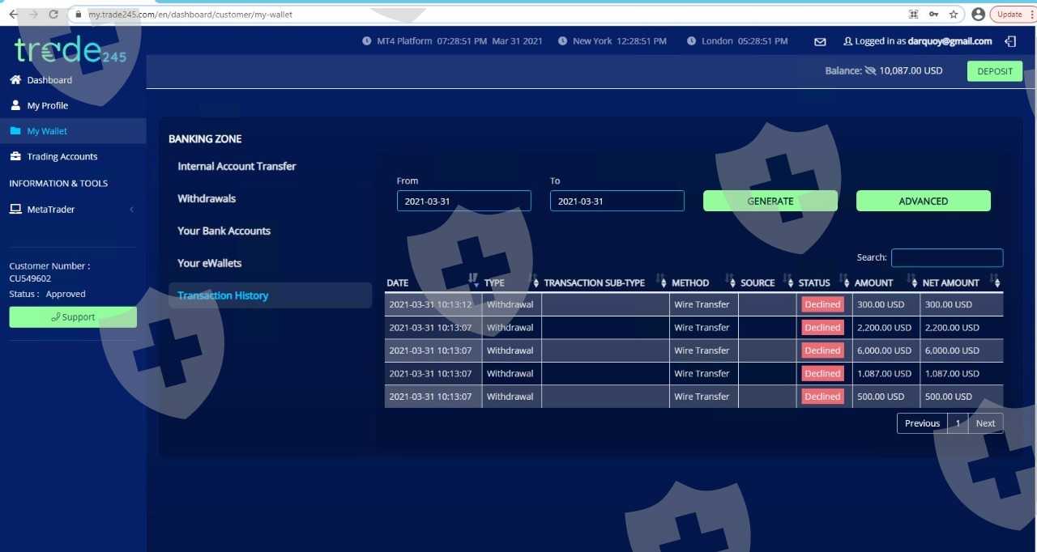Click page 1 in pagination
The height and width of the screenshot is (552, 1037).
click(958, 423)
